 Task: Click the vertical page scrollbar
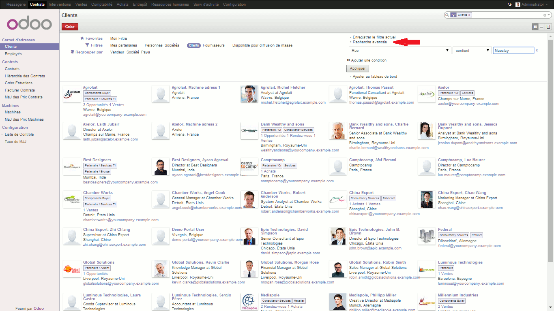(x=550, y=150)
